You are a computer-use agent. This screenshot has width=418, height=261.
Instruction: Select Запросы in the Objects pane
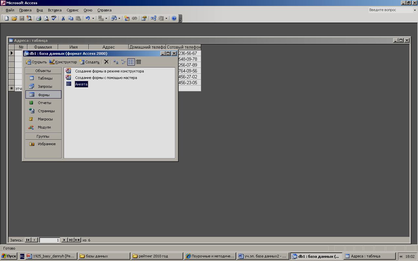coord(43,86)
